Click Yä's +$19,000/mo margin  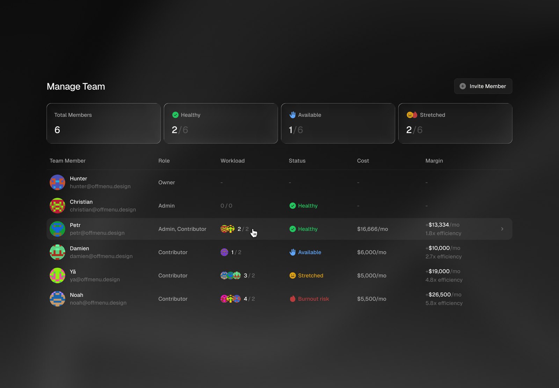coord(443,271)
